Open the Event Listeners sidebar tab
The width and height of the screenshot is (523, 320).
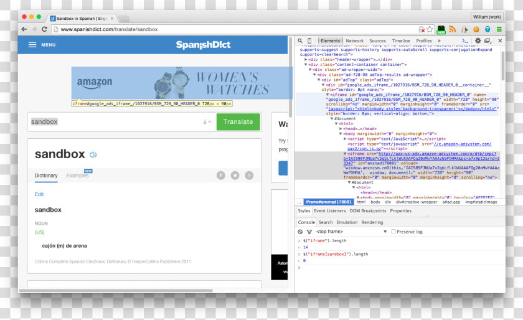click(329, 211)
